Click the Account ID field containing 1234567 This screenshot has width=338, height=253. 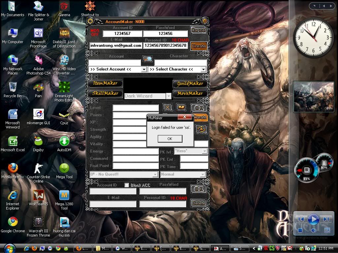(122, 34)
